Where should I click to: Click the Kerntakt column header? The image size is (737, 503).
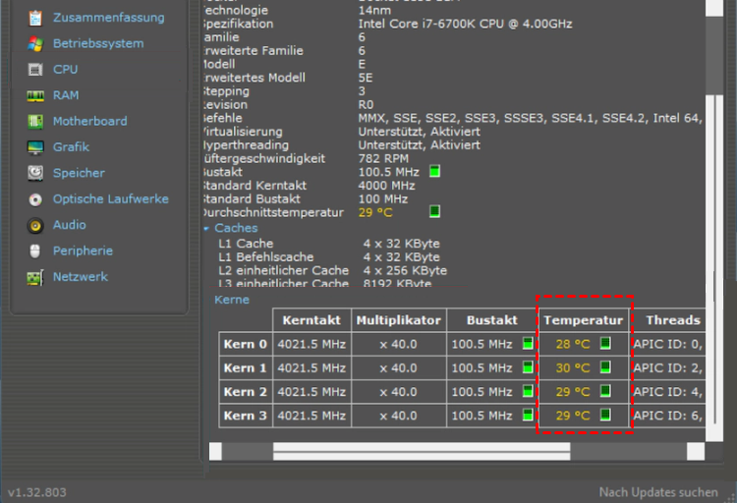tap(312, 320)
